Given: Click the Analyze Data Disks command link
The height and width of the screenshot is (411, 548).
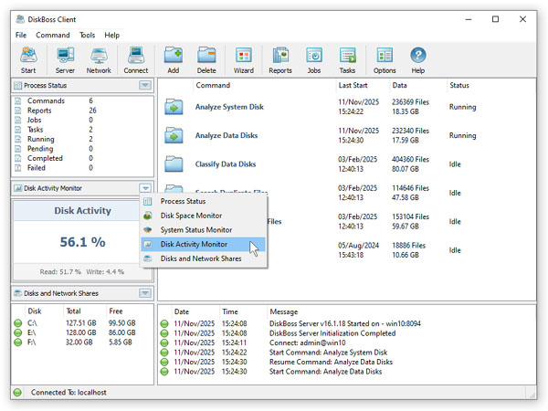Looking at the screenshot, I should click(x=227, y=135).
